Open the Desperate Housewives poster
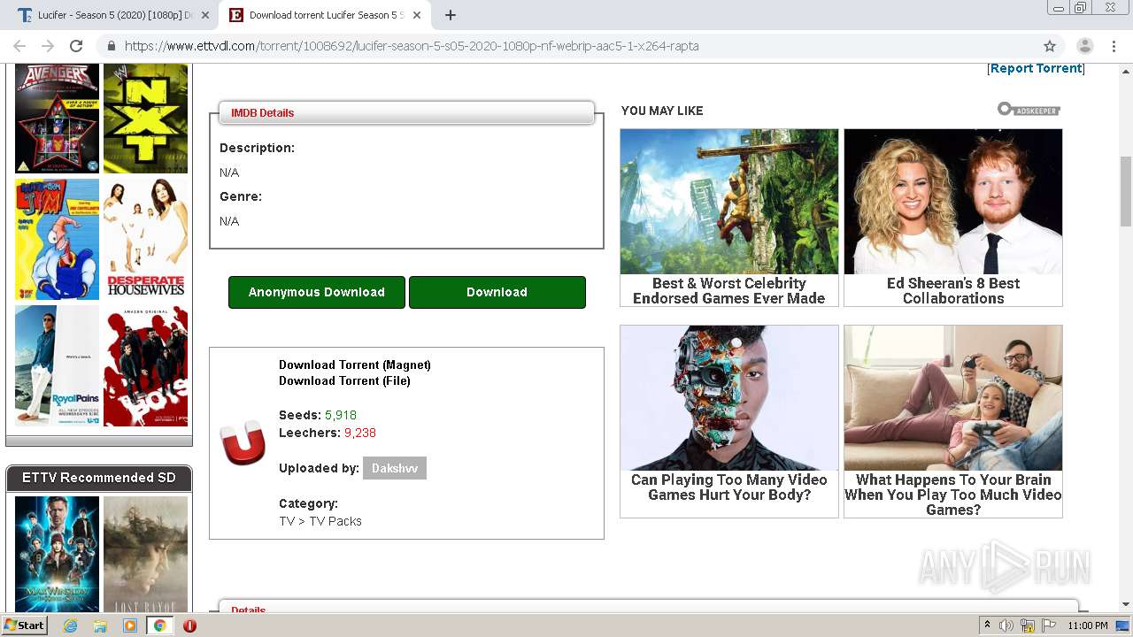This screenshot has height=637, width=1133. coord(146,240)
